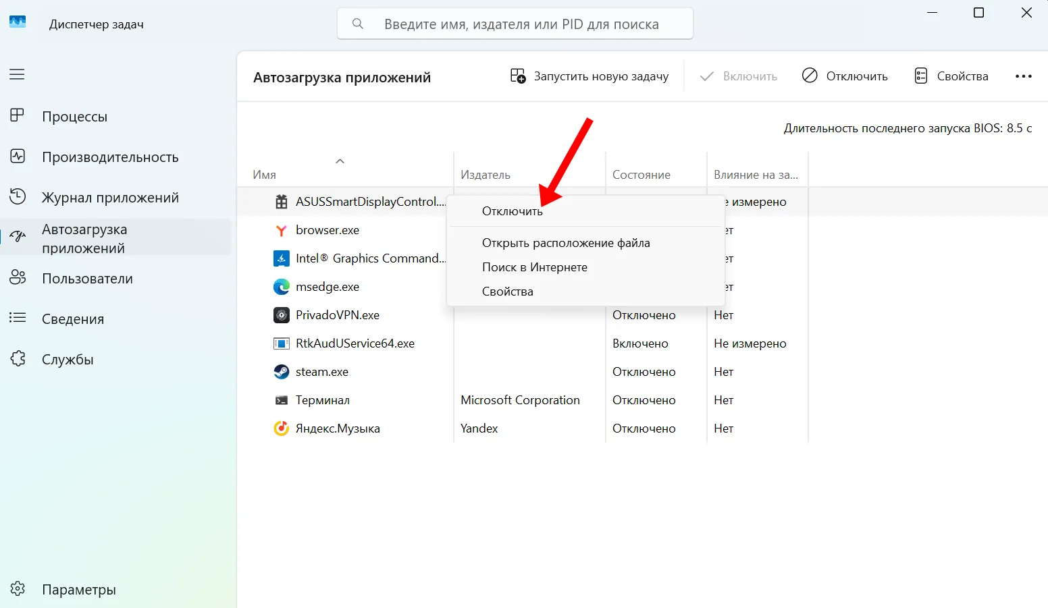
Task: Focus the name, publisher or PID search field
Action: click(x=515, y=24)
